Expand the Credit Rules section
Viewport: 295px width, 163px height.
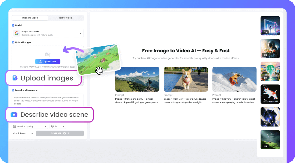(x=23, y=134)
